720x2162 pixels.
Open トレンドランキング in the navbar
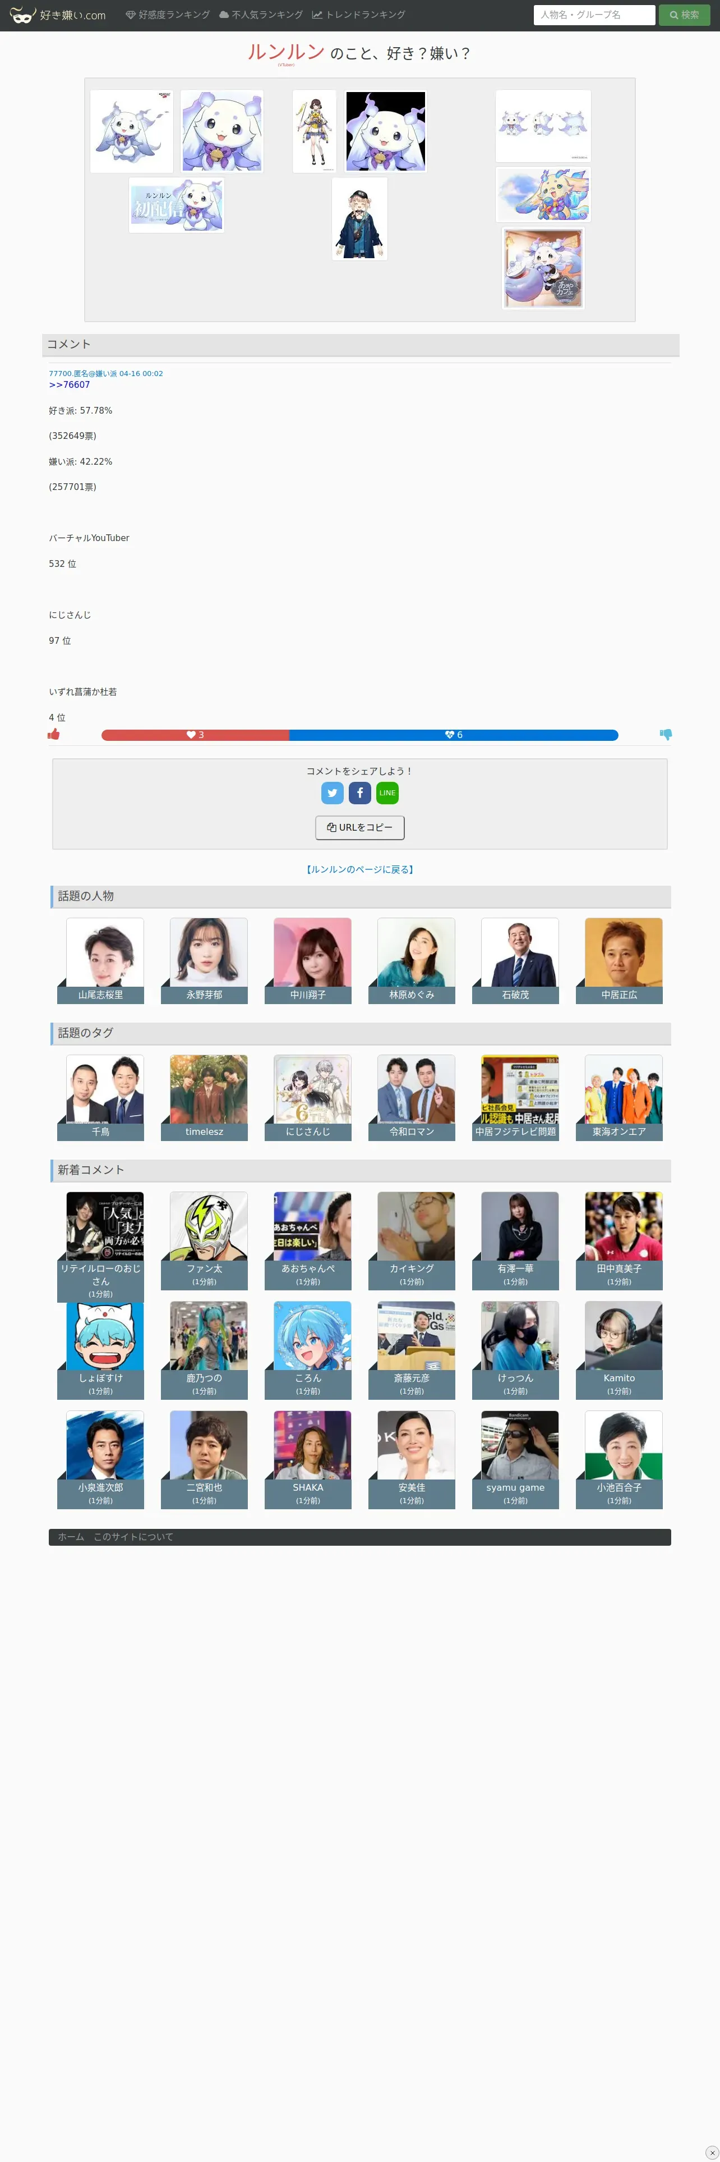(x=359, y=15)
